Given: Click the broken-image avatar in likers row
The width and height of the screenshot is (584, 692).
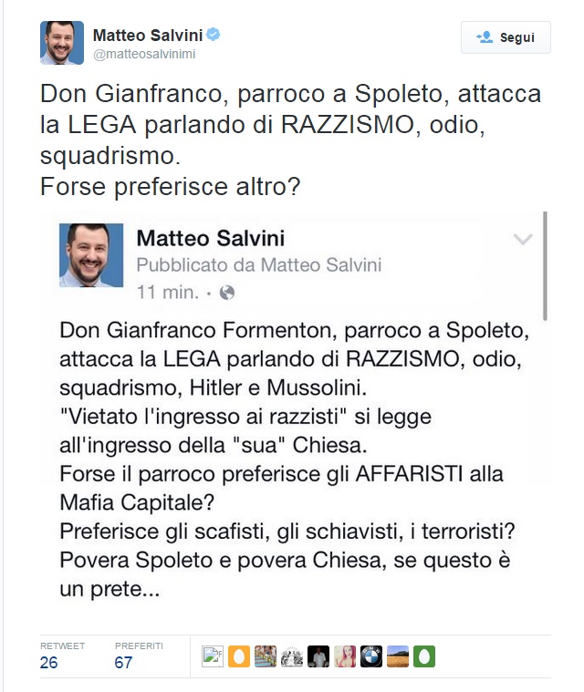Looking at the screenshot, I should pos(213,656).
